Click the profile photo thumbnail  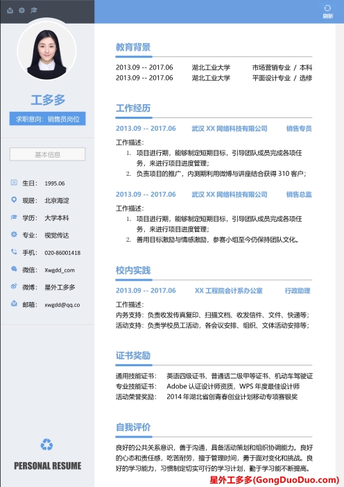[47, 51]
